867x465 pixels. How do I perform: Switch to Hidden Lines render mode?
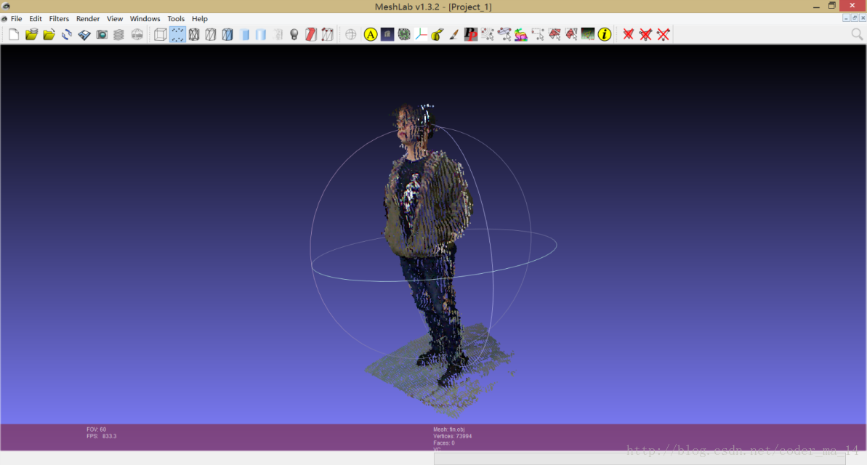coord(211,35)
